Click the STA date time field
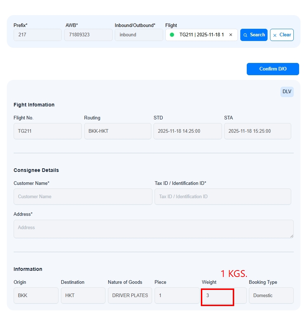Image resolution: width=307 pixels, height=314 pixels. tap(258, 131)
